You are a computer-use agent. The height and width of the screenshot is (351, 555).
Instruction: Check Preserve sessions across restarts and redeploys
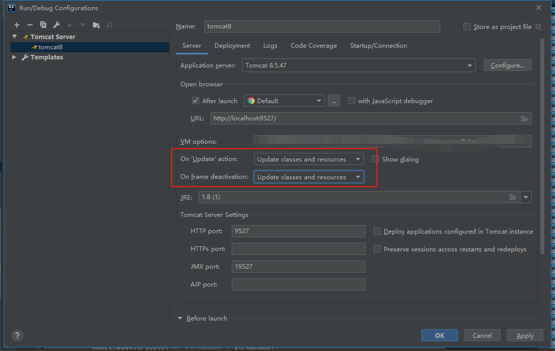click(377, 249)
